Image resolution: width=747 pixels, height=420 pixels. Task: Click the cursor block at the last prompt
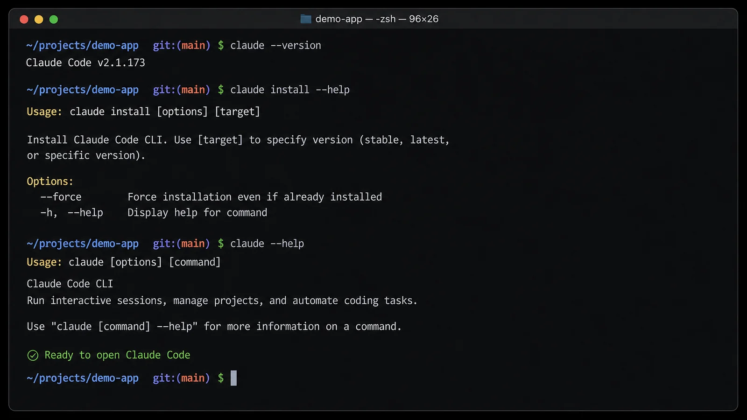[x=234, y=378]
